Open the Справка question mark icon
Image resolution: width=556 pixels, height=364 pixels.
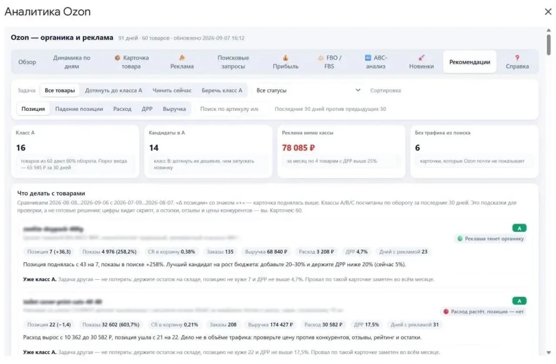517,58
